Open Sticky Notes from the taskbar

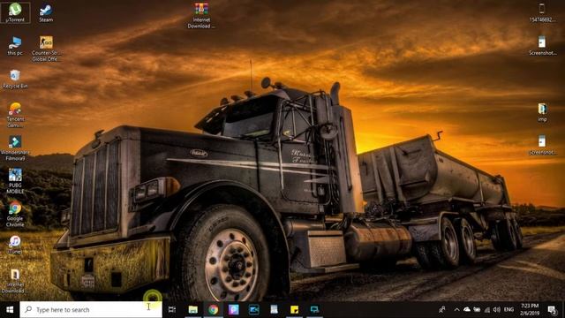294,310
